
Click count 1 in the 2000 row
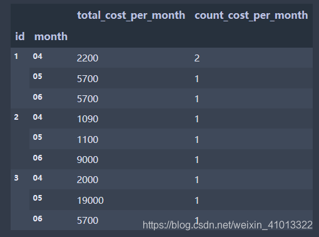pos(196,180)
